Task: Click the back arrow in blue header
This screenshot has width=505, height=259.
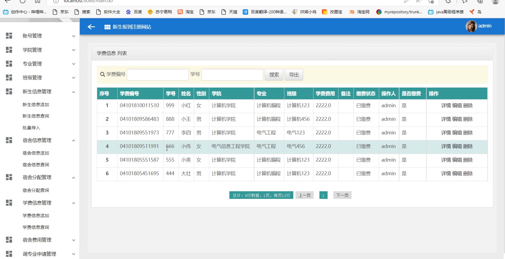Action: tap(91, 27)
